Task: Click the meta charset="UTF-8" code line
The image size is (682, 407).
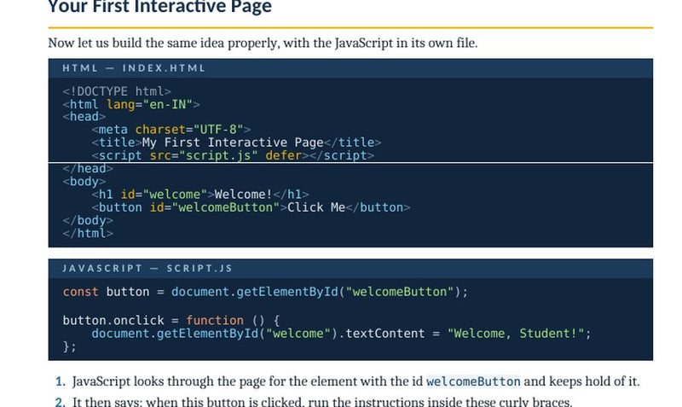Action: coord(171,130)
